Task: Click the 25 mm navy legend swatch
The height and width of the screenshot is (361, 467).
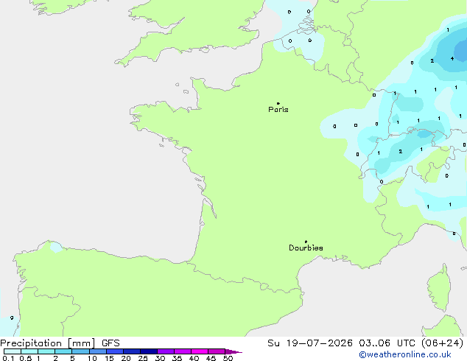Action: coord(149,351)
